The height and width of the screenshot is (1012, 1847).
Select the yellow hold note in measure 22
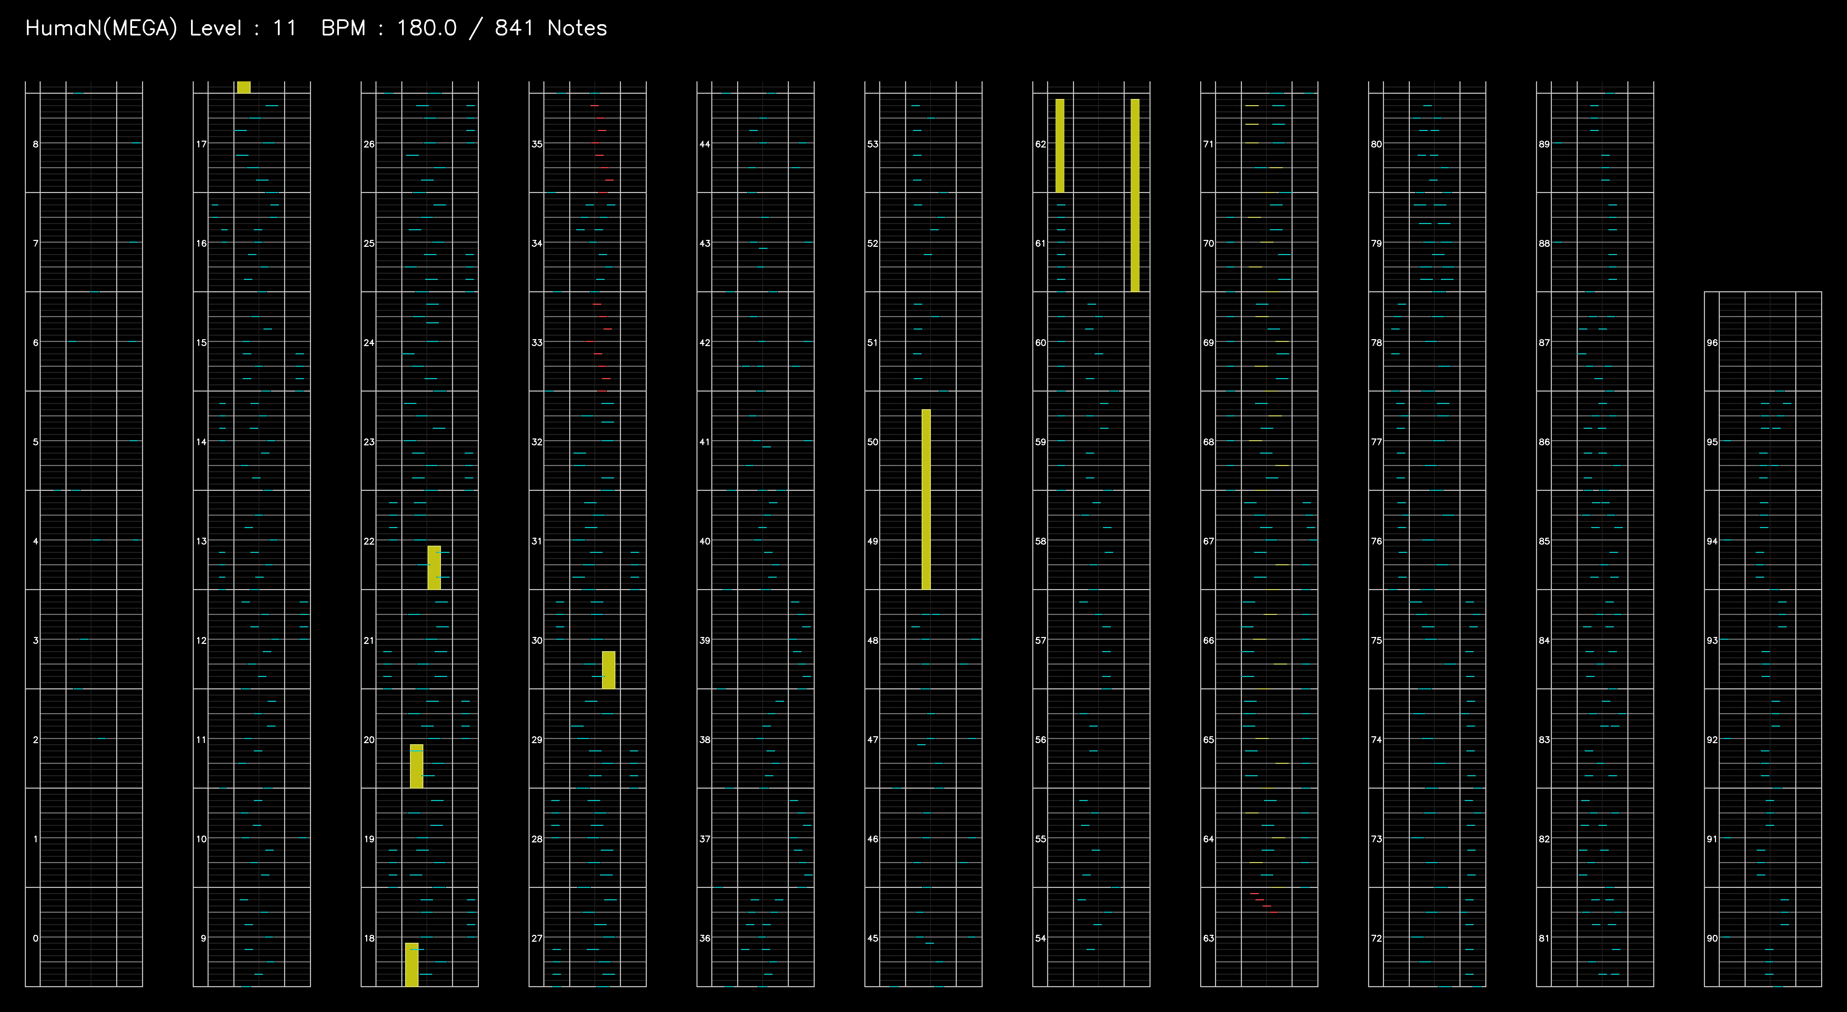434,568
